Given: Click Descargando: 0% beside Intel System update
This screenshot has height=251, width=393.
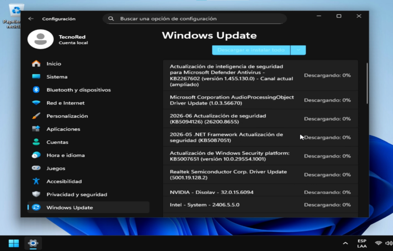Looking at the screenshot, I should point(327,205).
